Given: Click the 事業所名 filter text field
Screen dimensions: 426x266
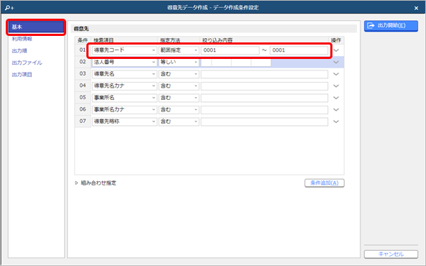Looking at the screenshot, I should (264, 98).
